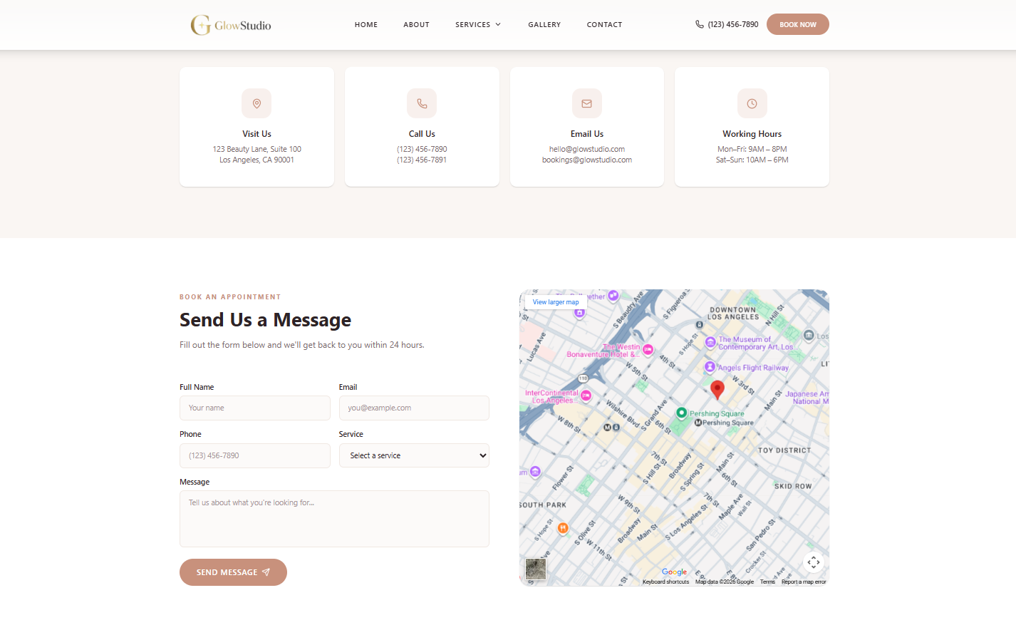This screenshot has width=1016, height=630.
Task: Click Report a map error link
Action: click(x=804, y=582)
